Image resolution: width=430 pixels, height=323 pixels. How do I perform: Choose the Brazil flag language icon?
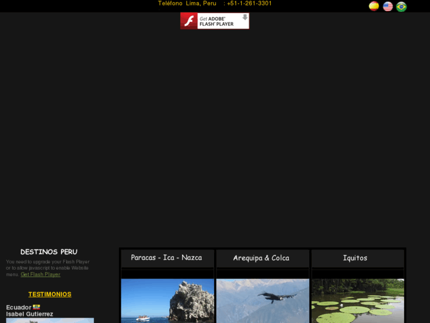click(402, 7)
